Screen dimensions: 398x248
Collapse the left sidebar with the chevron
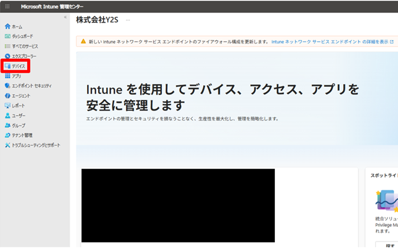pyautogui.click(x=65, y=18)
